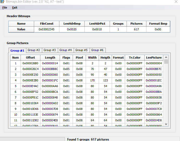Open the Group #5 tab
The image size is (180, 141).
[x=82, y=50]
